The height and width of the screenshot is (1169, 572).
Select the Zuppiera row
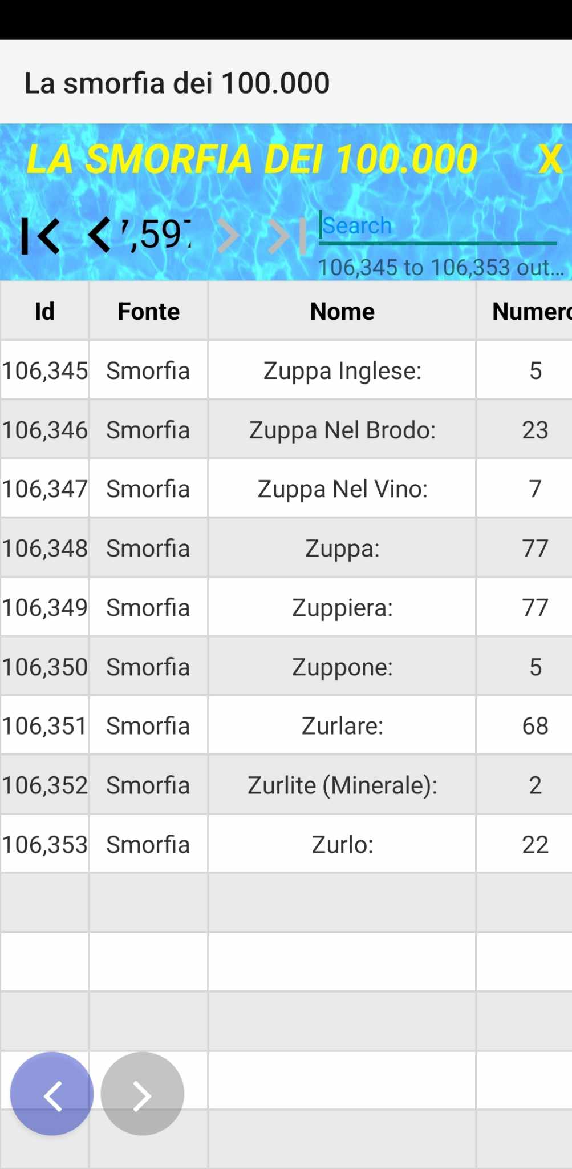click(x=286, y=607)
